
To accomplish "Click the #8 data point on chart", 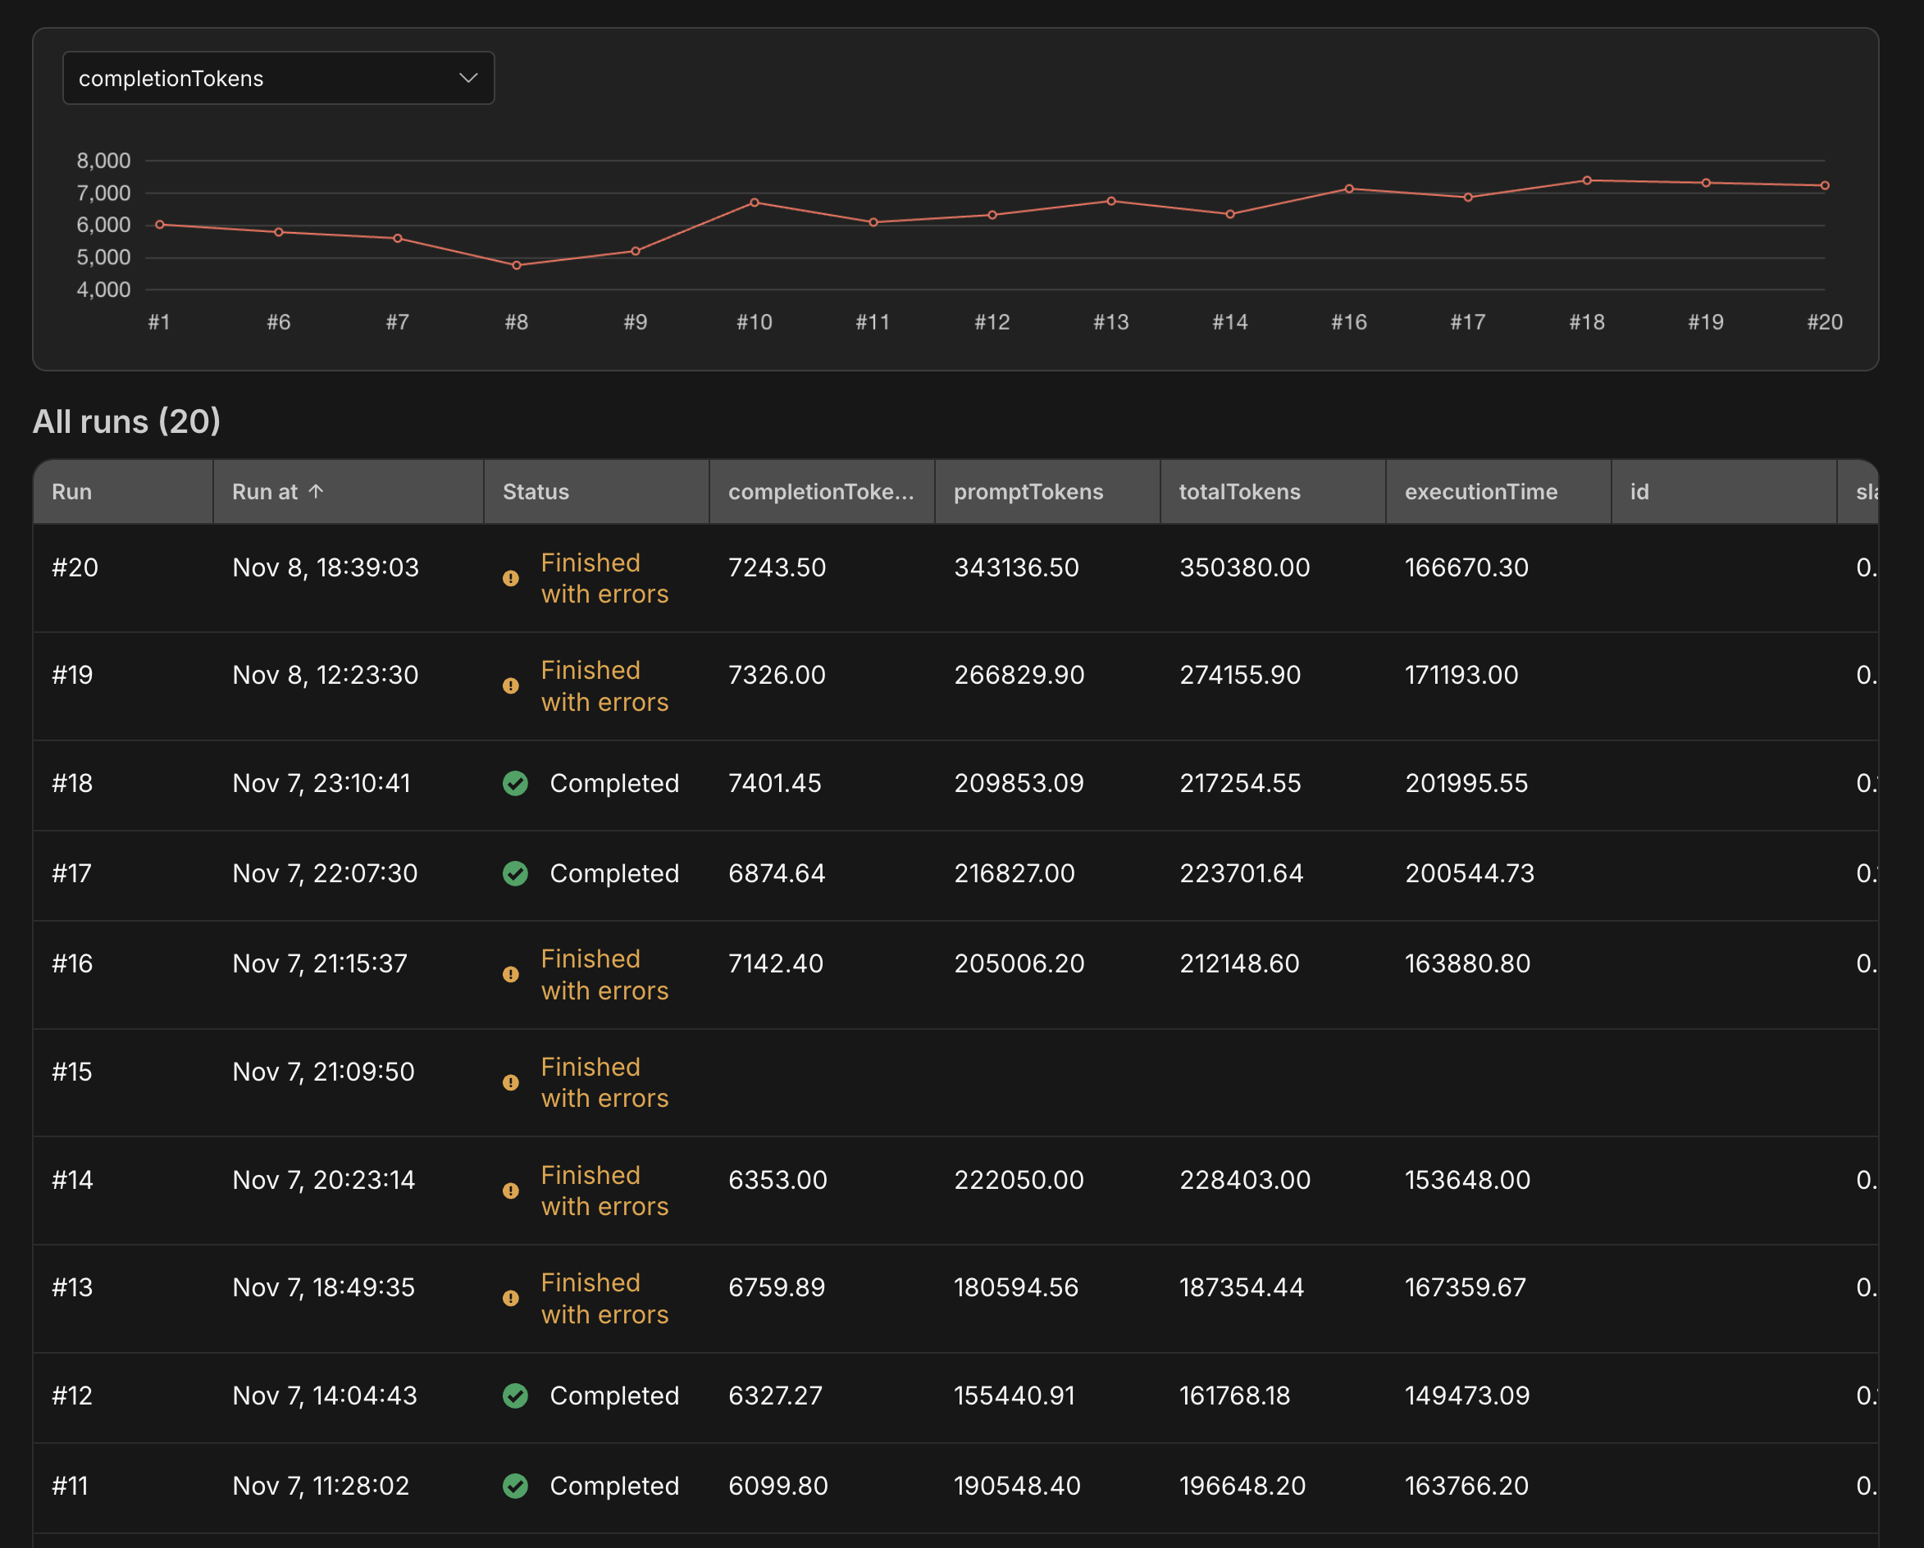I will tap(517, 265).
